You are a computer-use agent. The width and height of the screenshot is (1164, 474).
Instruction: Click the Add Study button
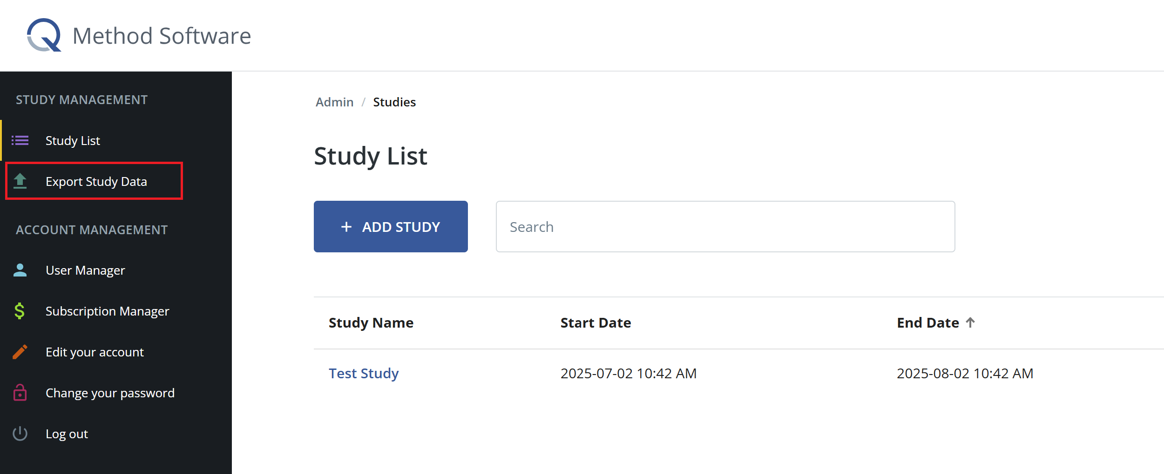(391, 227)
